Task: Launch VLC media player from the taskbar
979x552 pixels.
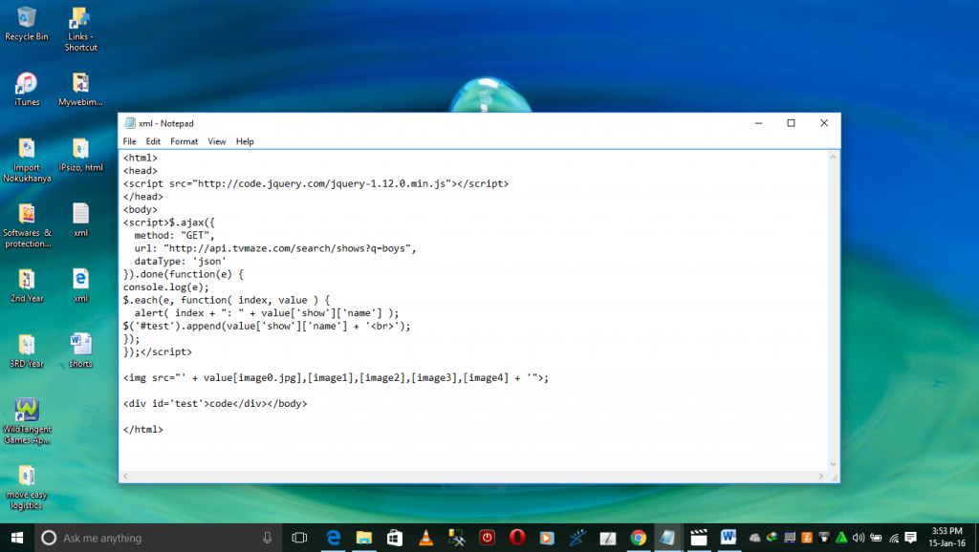Action: pyautogui.click(x=425, y=538)
